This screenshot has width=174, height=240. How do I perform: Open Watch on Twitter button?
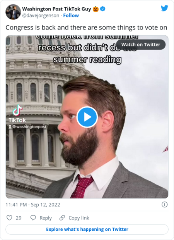[141, 45]
